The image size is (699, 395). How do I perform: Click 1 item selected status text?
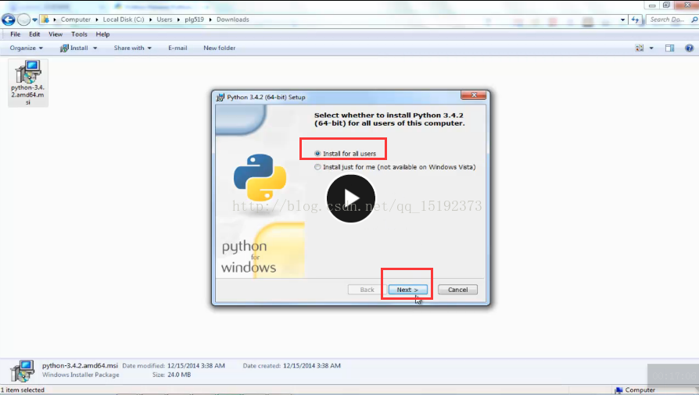coord(23,390)
